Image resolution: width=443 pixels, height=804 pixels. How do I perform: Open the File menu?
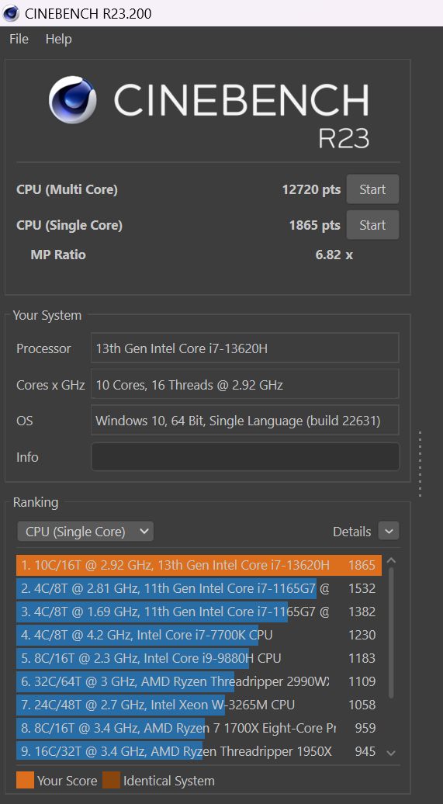point(19,39)
